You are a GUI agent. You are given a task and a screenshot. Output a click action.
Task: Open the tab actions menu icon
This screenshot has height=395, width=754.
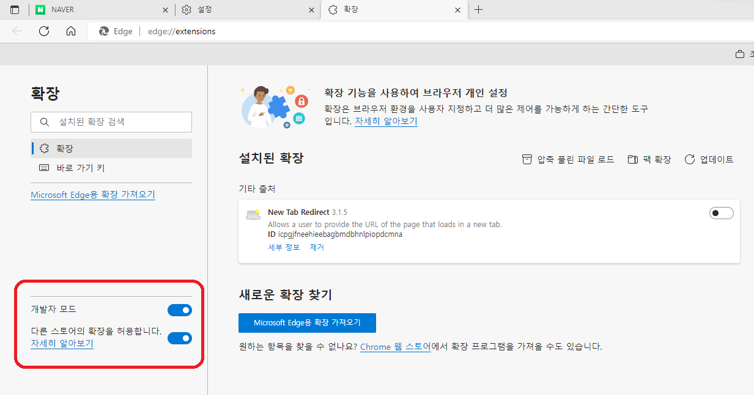tap(15, 10)
